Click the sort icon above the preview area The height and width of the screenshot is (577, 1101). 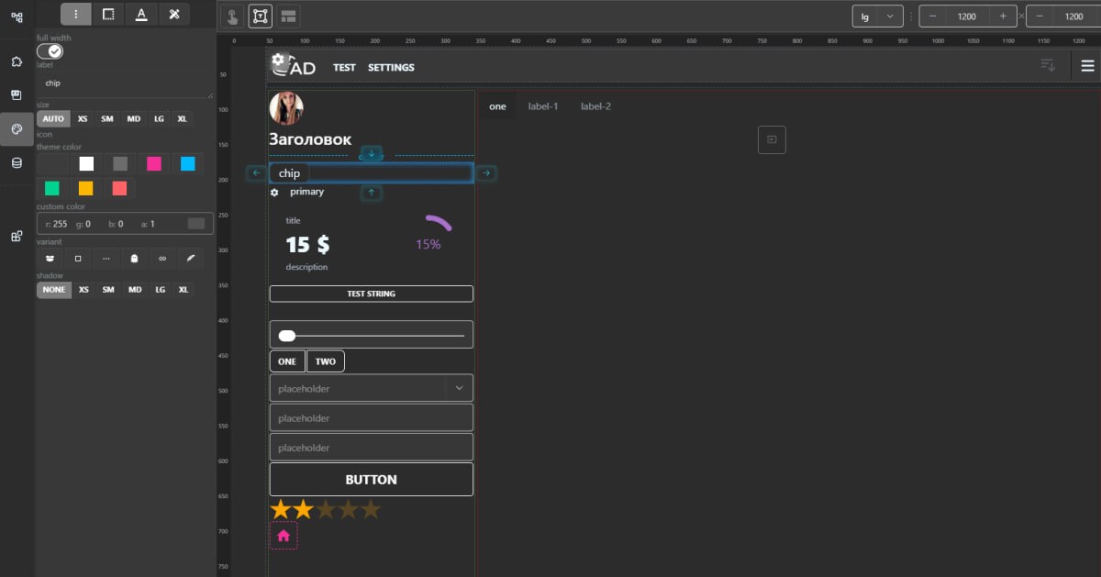tap(1047, 65)
